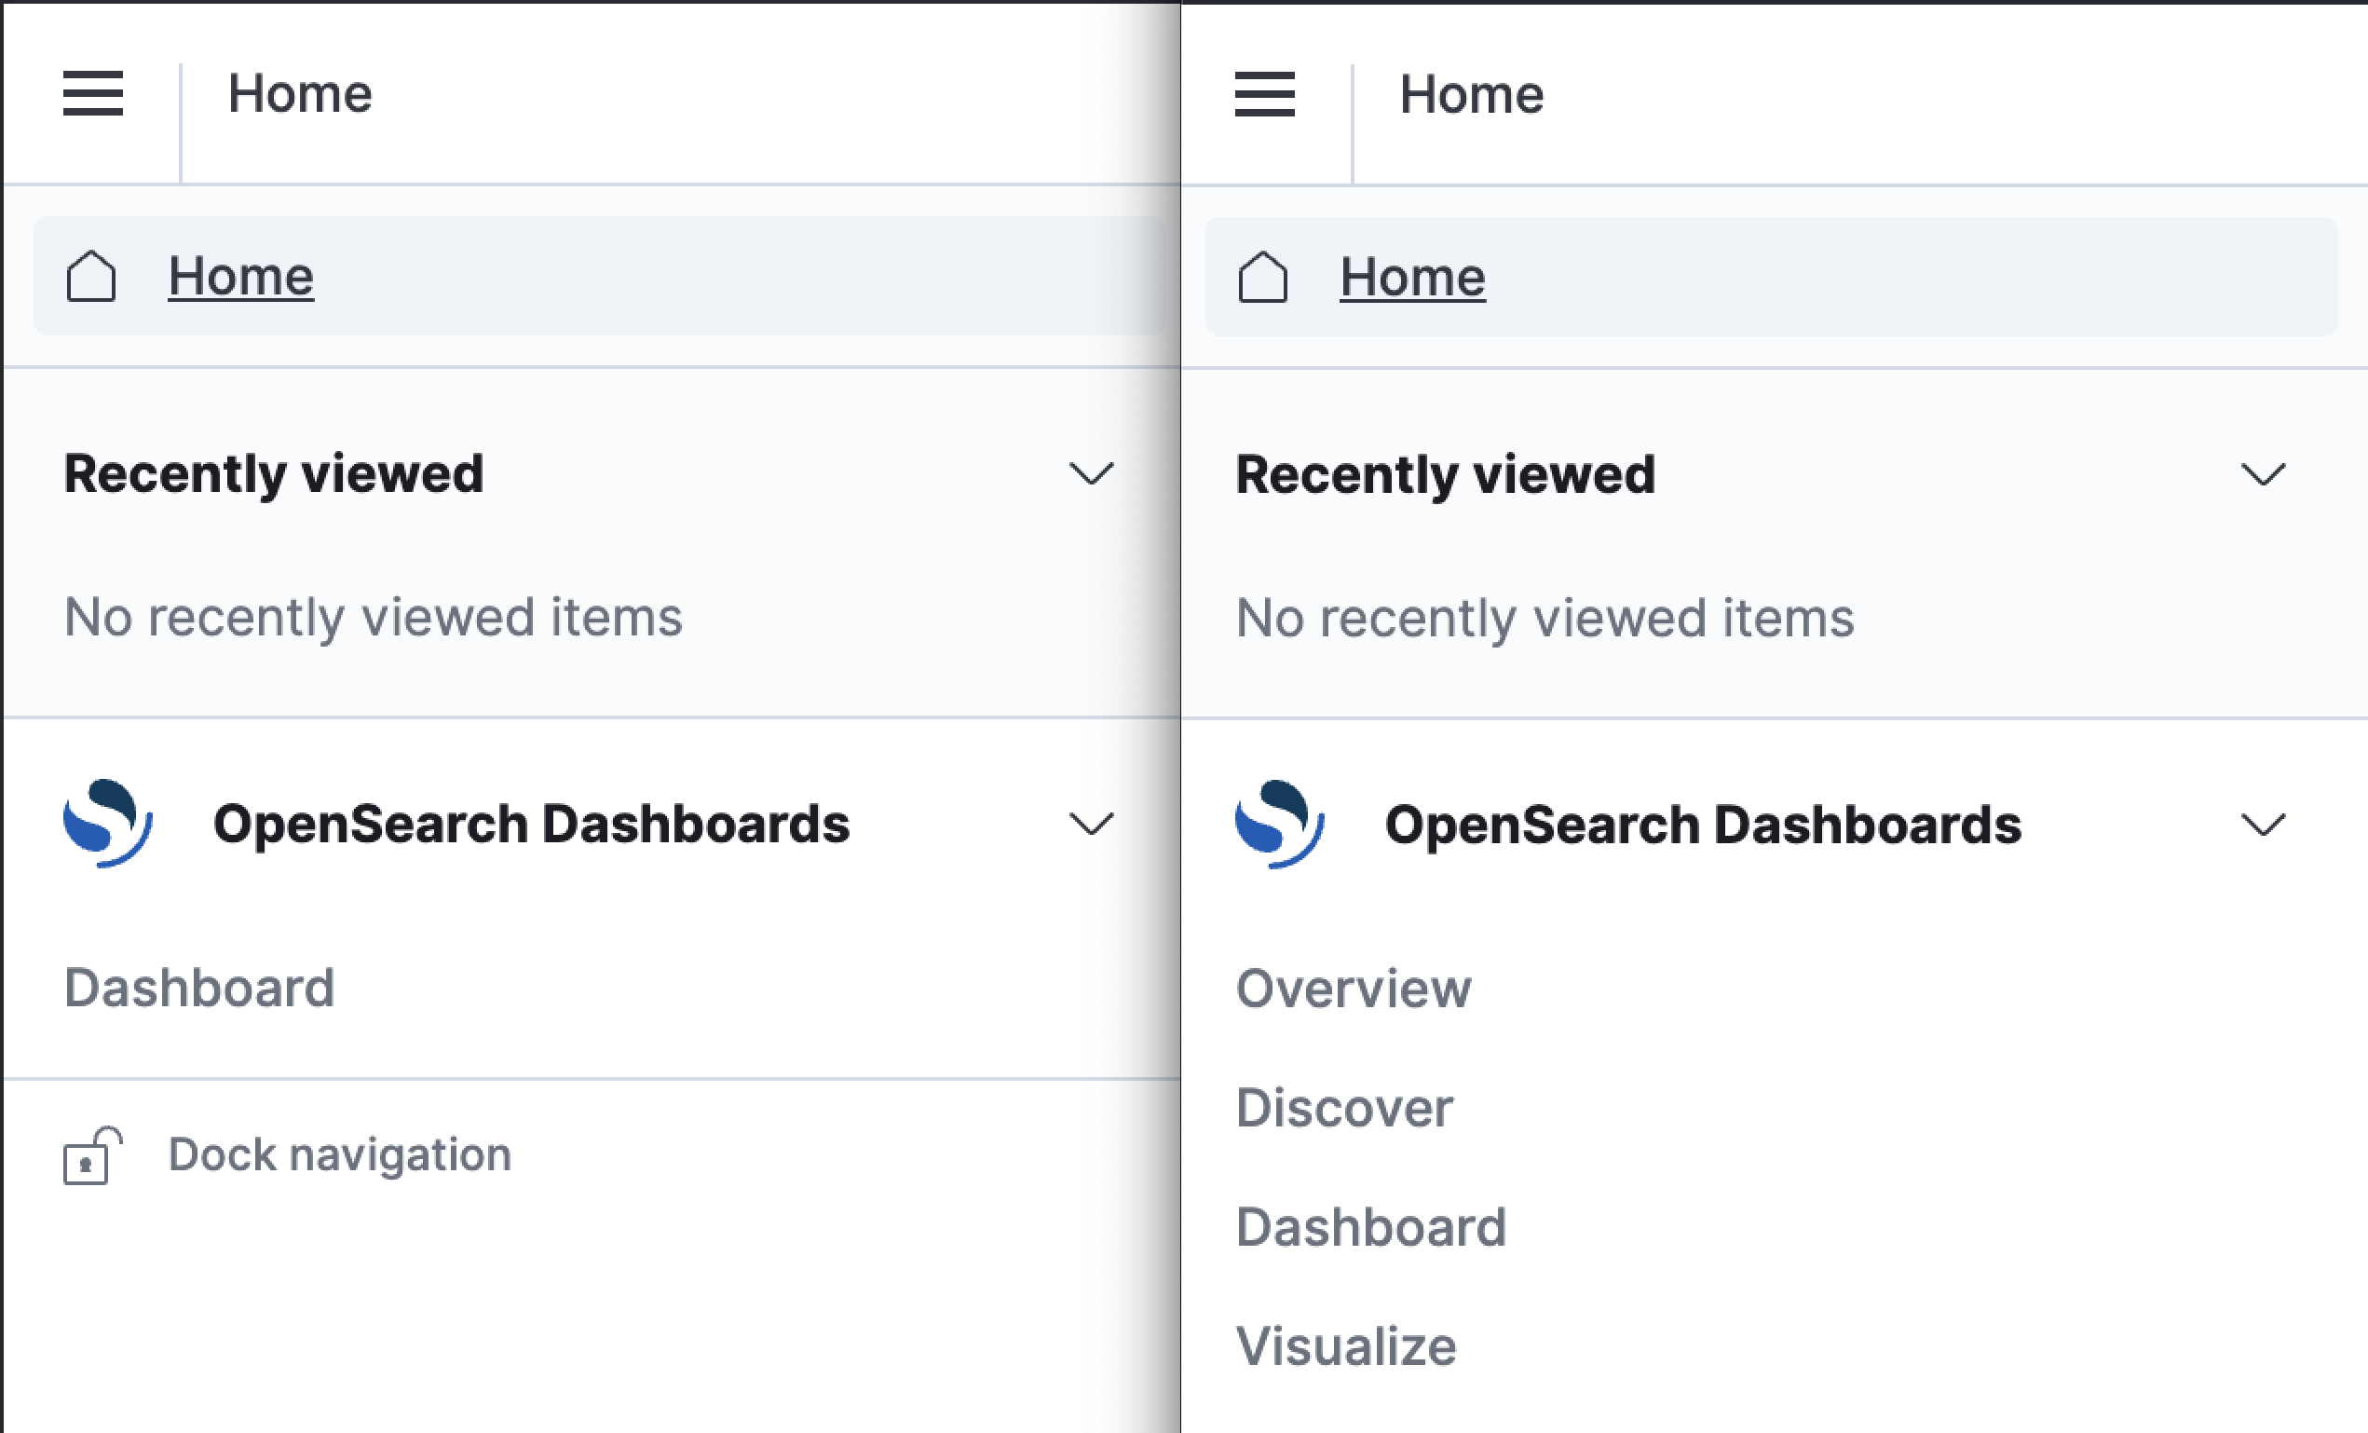Open Overview in right navigation
Screen dimensions: 2368x1433
point(1353,989)
